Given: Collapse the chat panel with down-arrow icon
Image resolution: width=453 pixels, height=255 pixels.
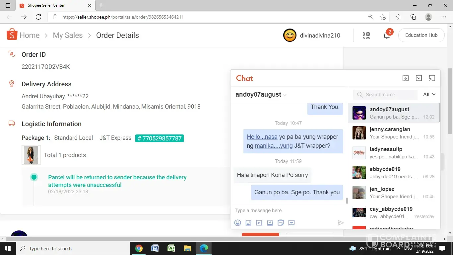Looking at the screenshot, I should (x=419, y=78).
